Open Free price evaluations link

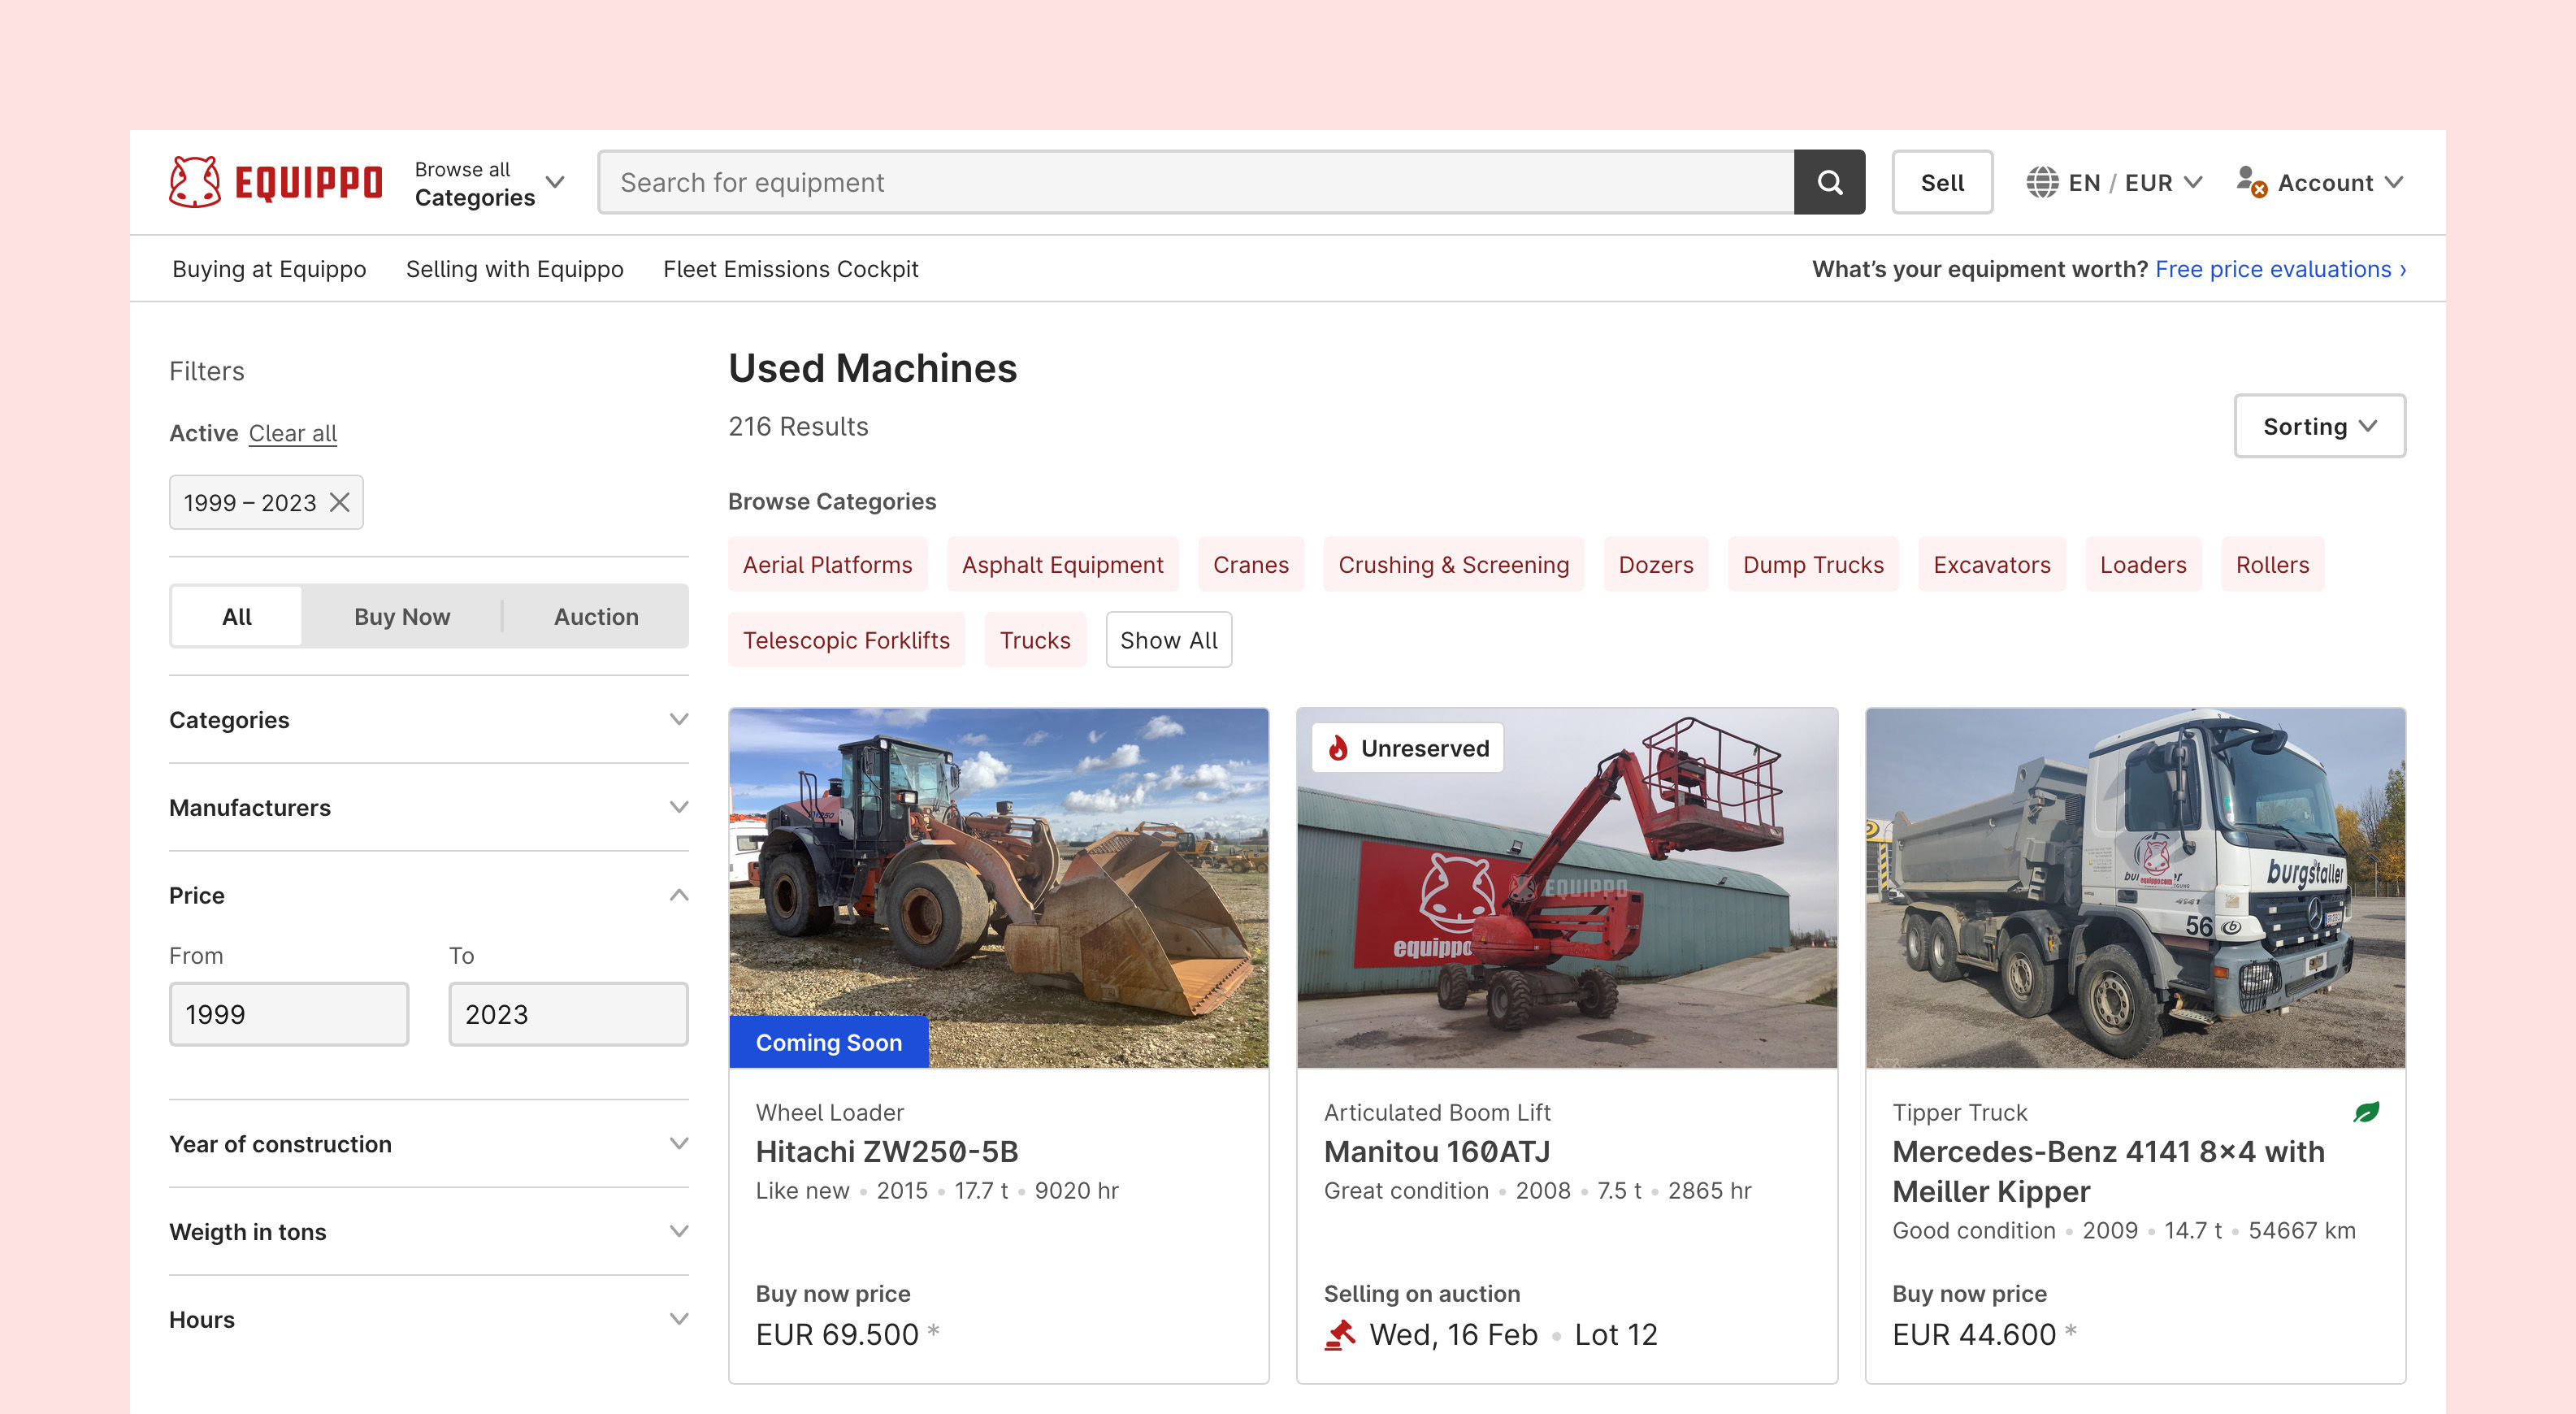[2280, 269]
